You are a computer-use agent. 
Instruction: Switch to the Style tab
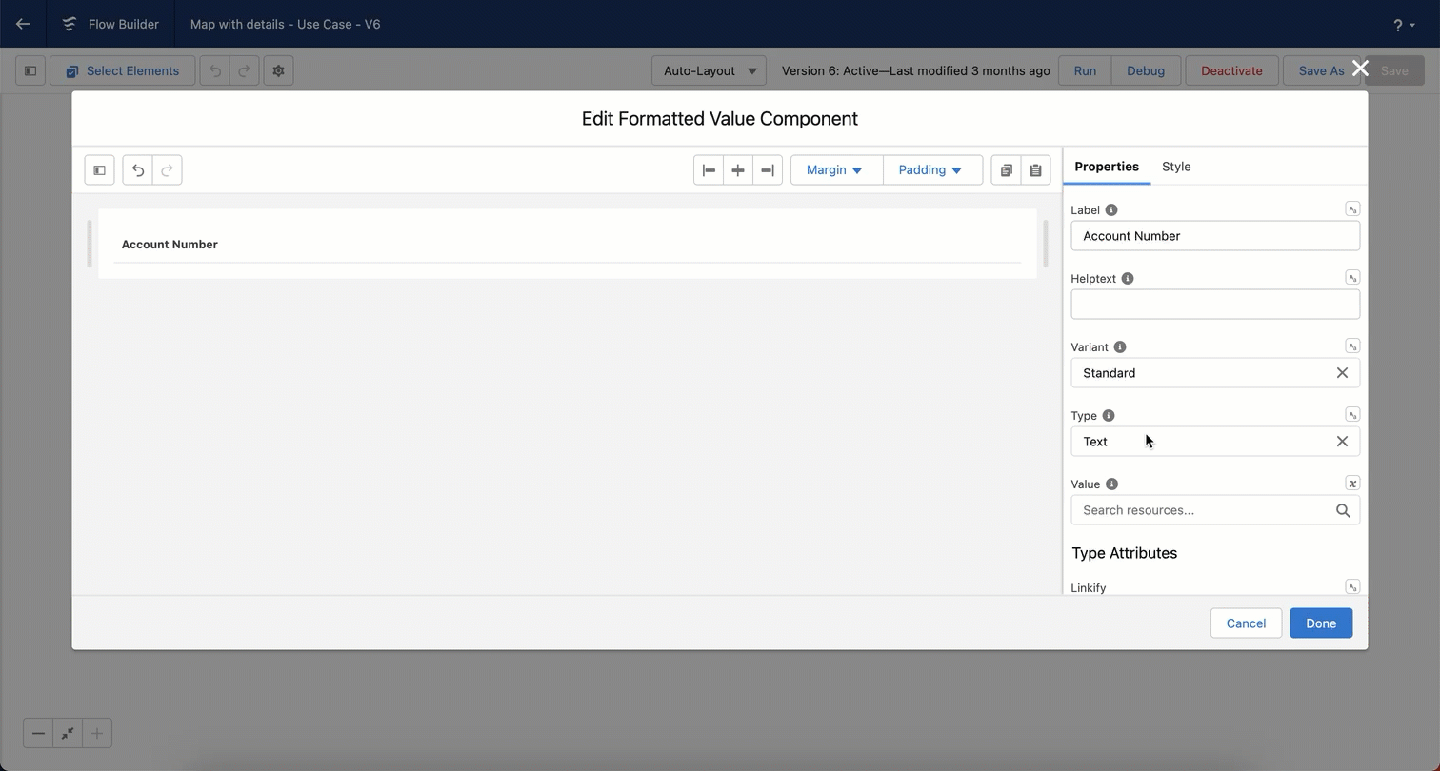tap(1176, 167)
